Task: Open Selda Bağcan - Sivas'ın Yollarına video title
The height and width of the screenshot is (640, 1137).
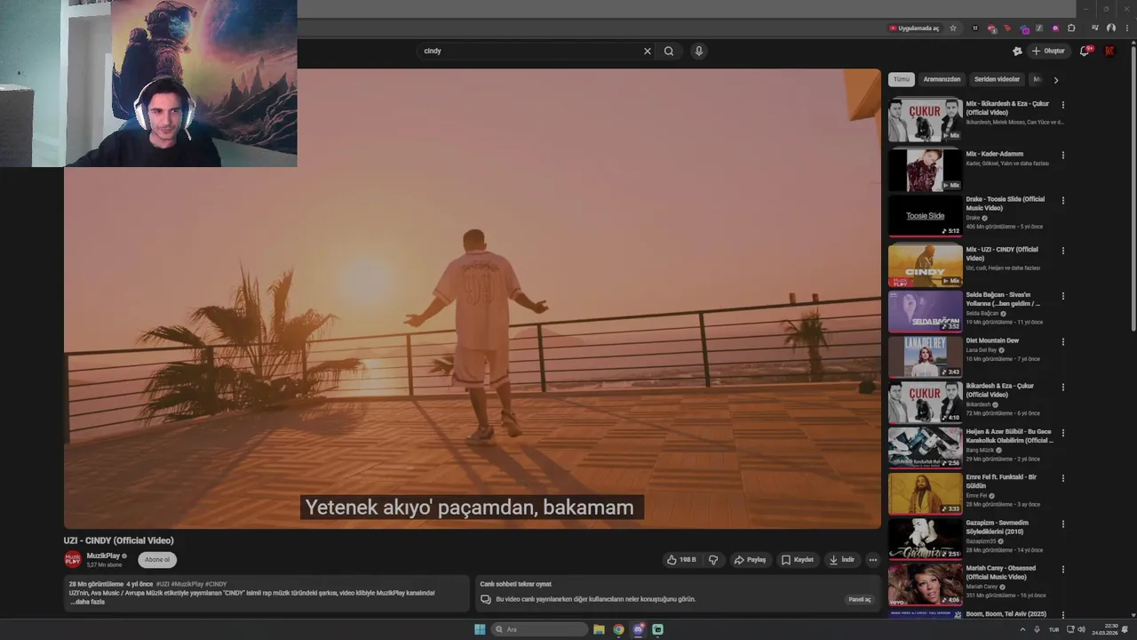Action: coord(1003,299)
